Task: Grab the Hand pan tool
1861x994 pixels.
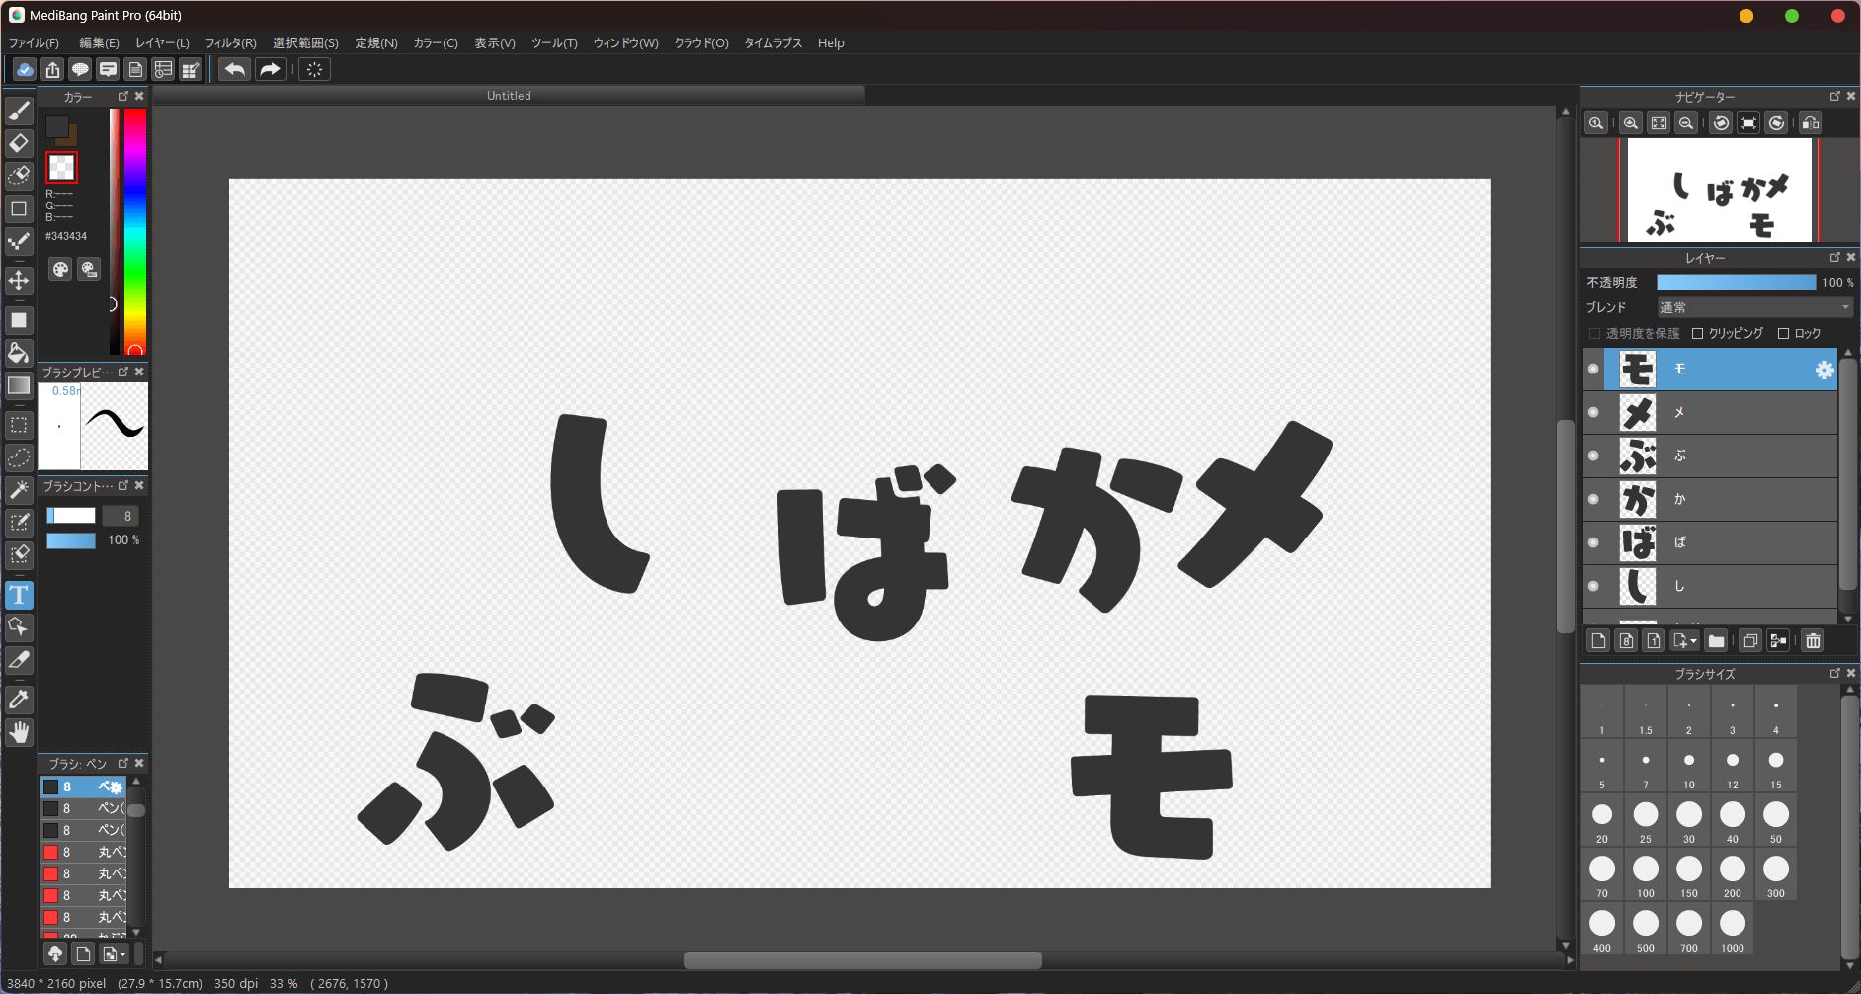Action: [19, 732]
